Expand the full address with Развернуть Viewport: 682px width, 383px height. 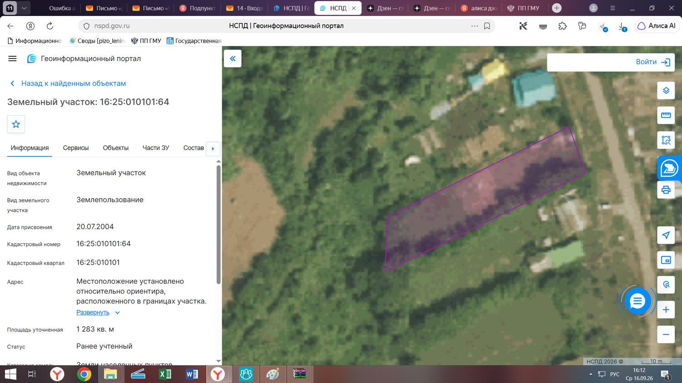pyautogui.click(x=93, y=313)
